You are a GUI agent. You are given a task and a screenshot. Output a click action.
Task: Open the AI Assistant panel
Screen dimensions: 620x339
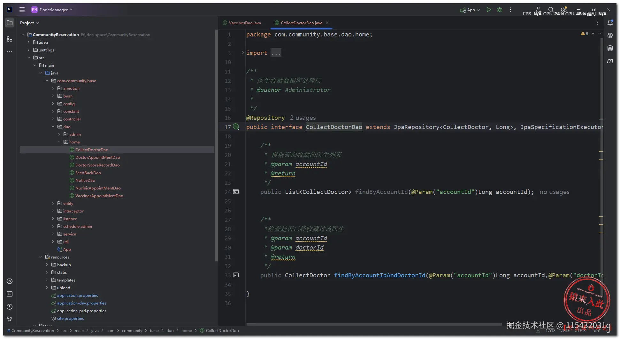pyautogui.click(x=610, y=35)
